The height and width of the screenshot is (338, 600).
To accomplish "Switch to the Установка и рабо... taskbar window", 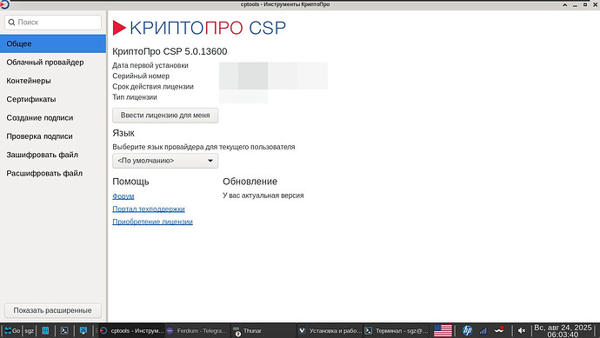I will click(x=330, y=331).
